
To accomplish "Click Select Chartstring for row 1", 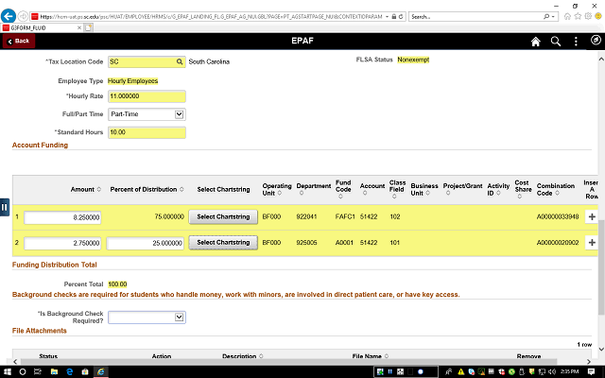I will 223,216.
